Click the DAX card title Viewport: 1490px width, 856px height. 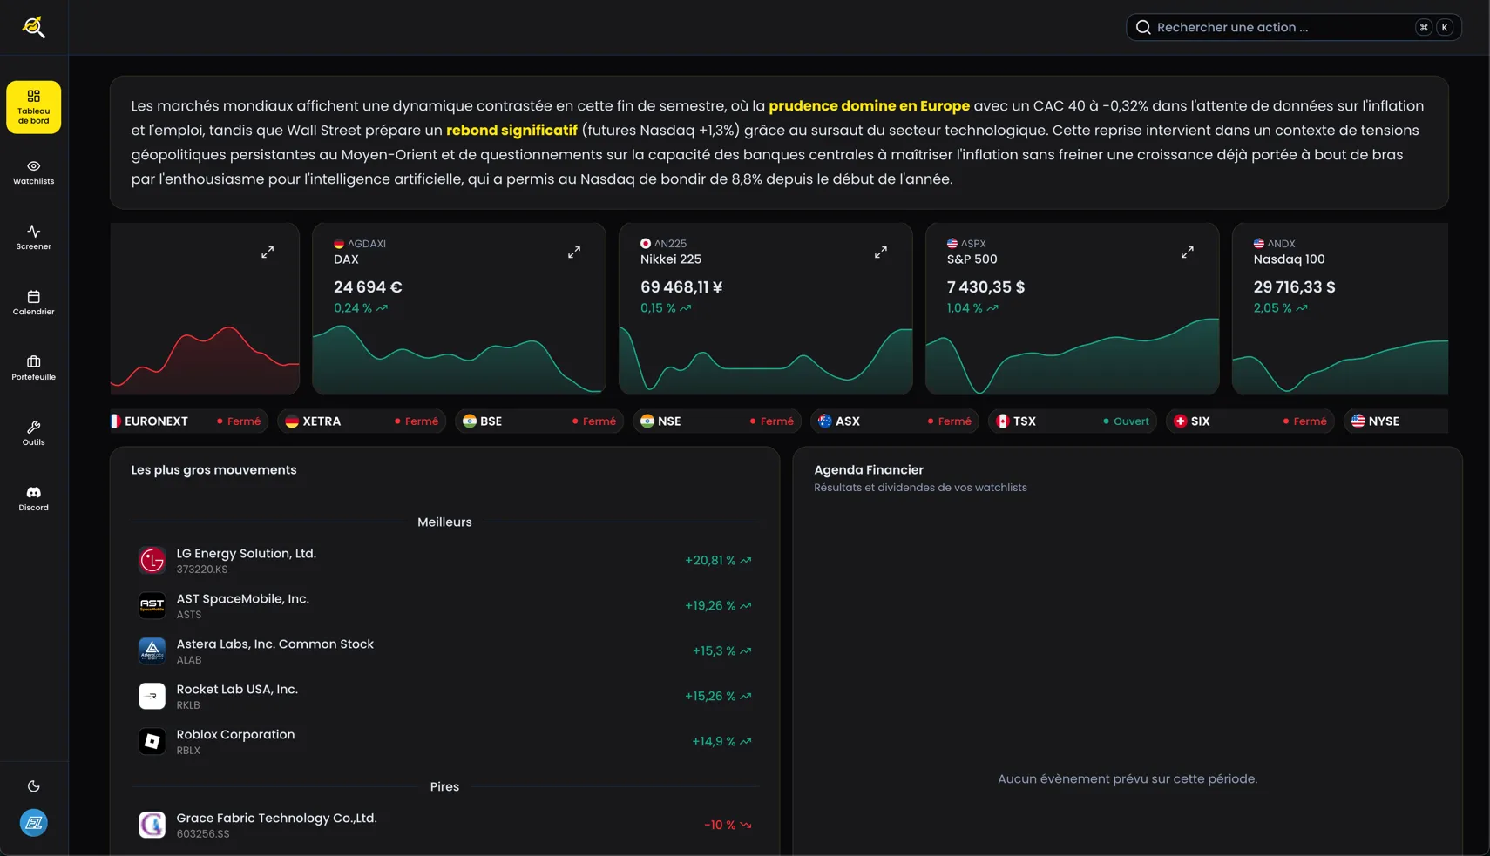coord(346,259)
